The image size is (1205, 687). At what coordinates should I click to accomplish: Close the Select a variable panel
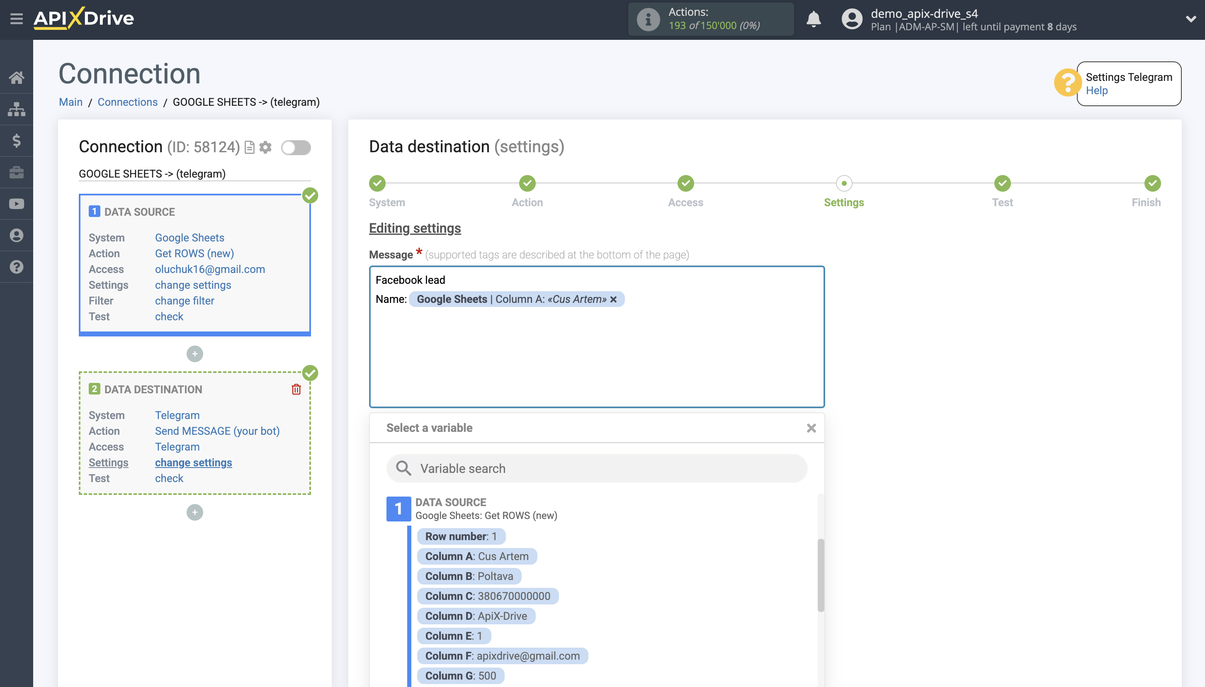(x=811, y=428)
